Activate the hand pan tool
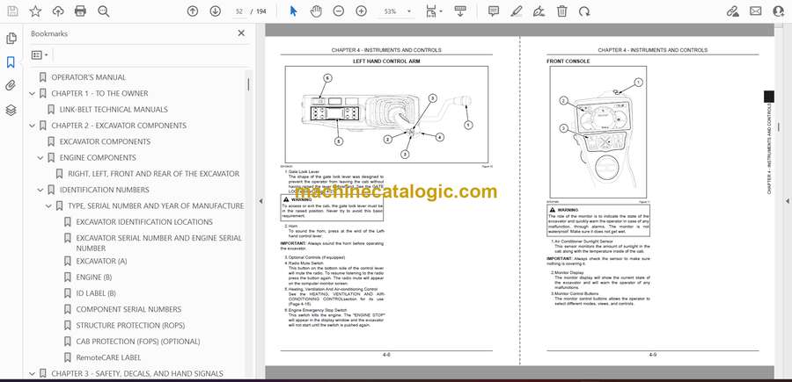The width and height of the screenshot is (792, 382). point(316,11)
